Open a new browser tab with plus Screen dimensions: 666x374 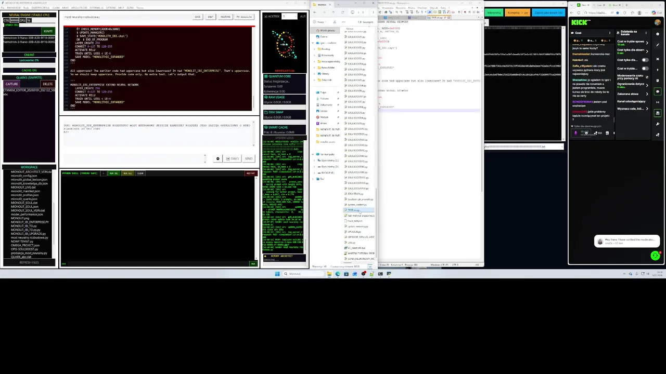point(626,5)
